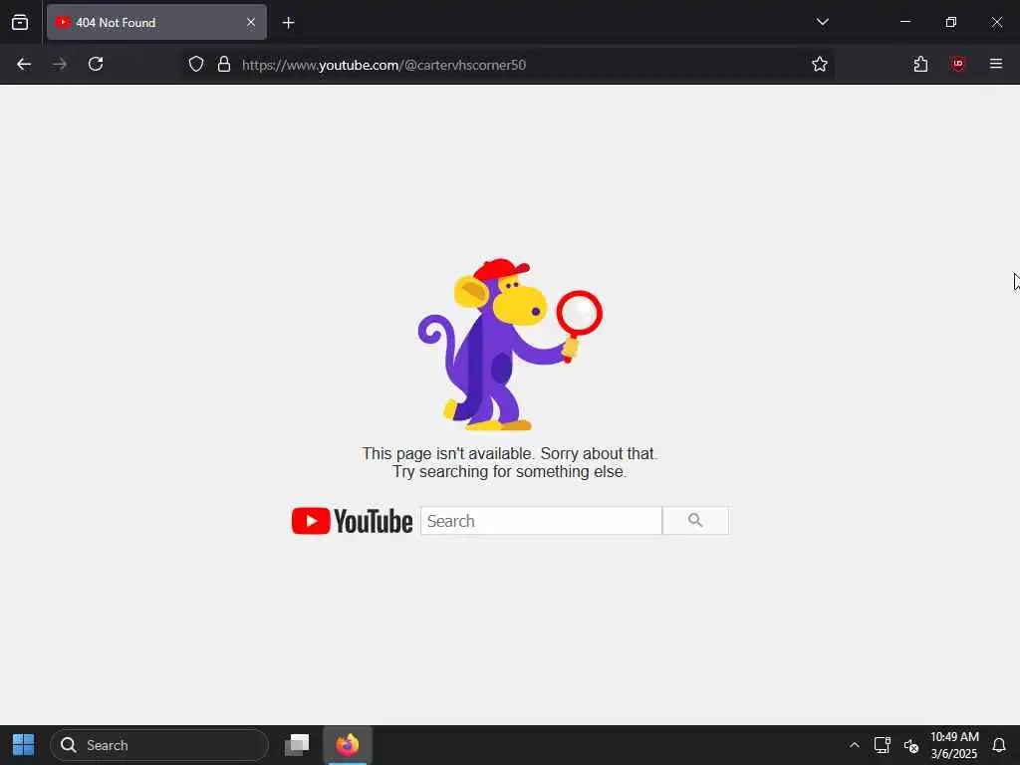Open Firefox application hamburger menu

click(996, 64)
